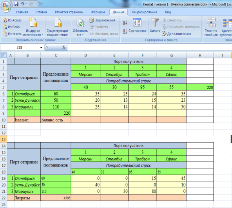Click the Select All corner button
Viewport: 232px width, 208px height.
coord(4,55)
